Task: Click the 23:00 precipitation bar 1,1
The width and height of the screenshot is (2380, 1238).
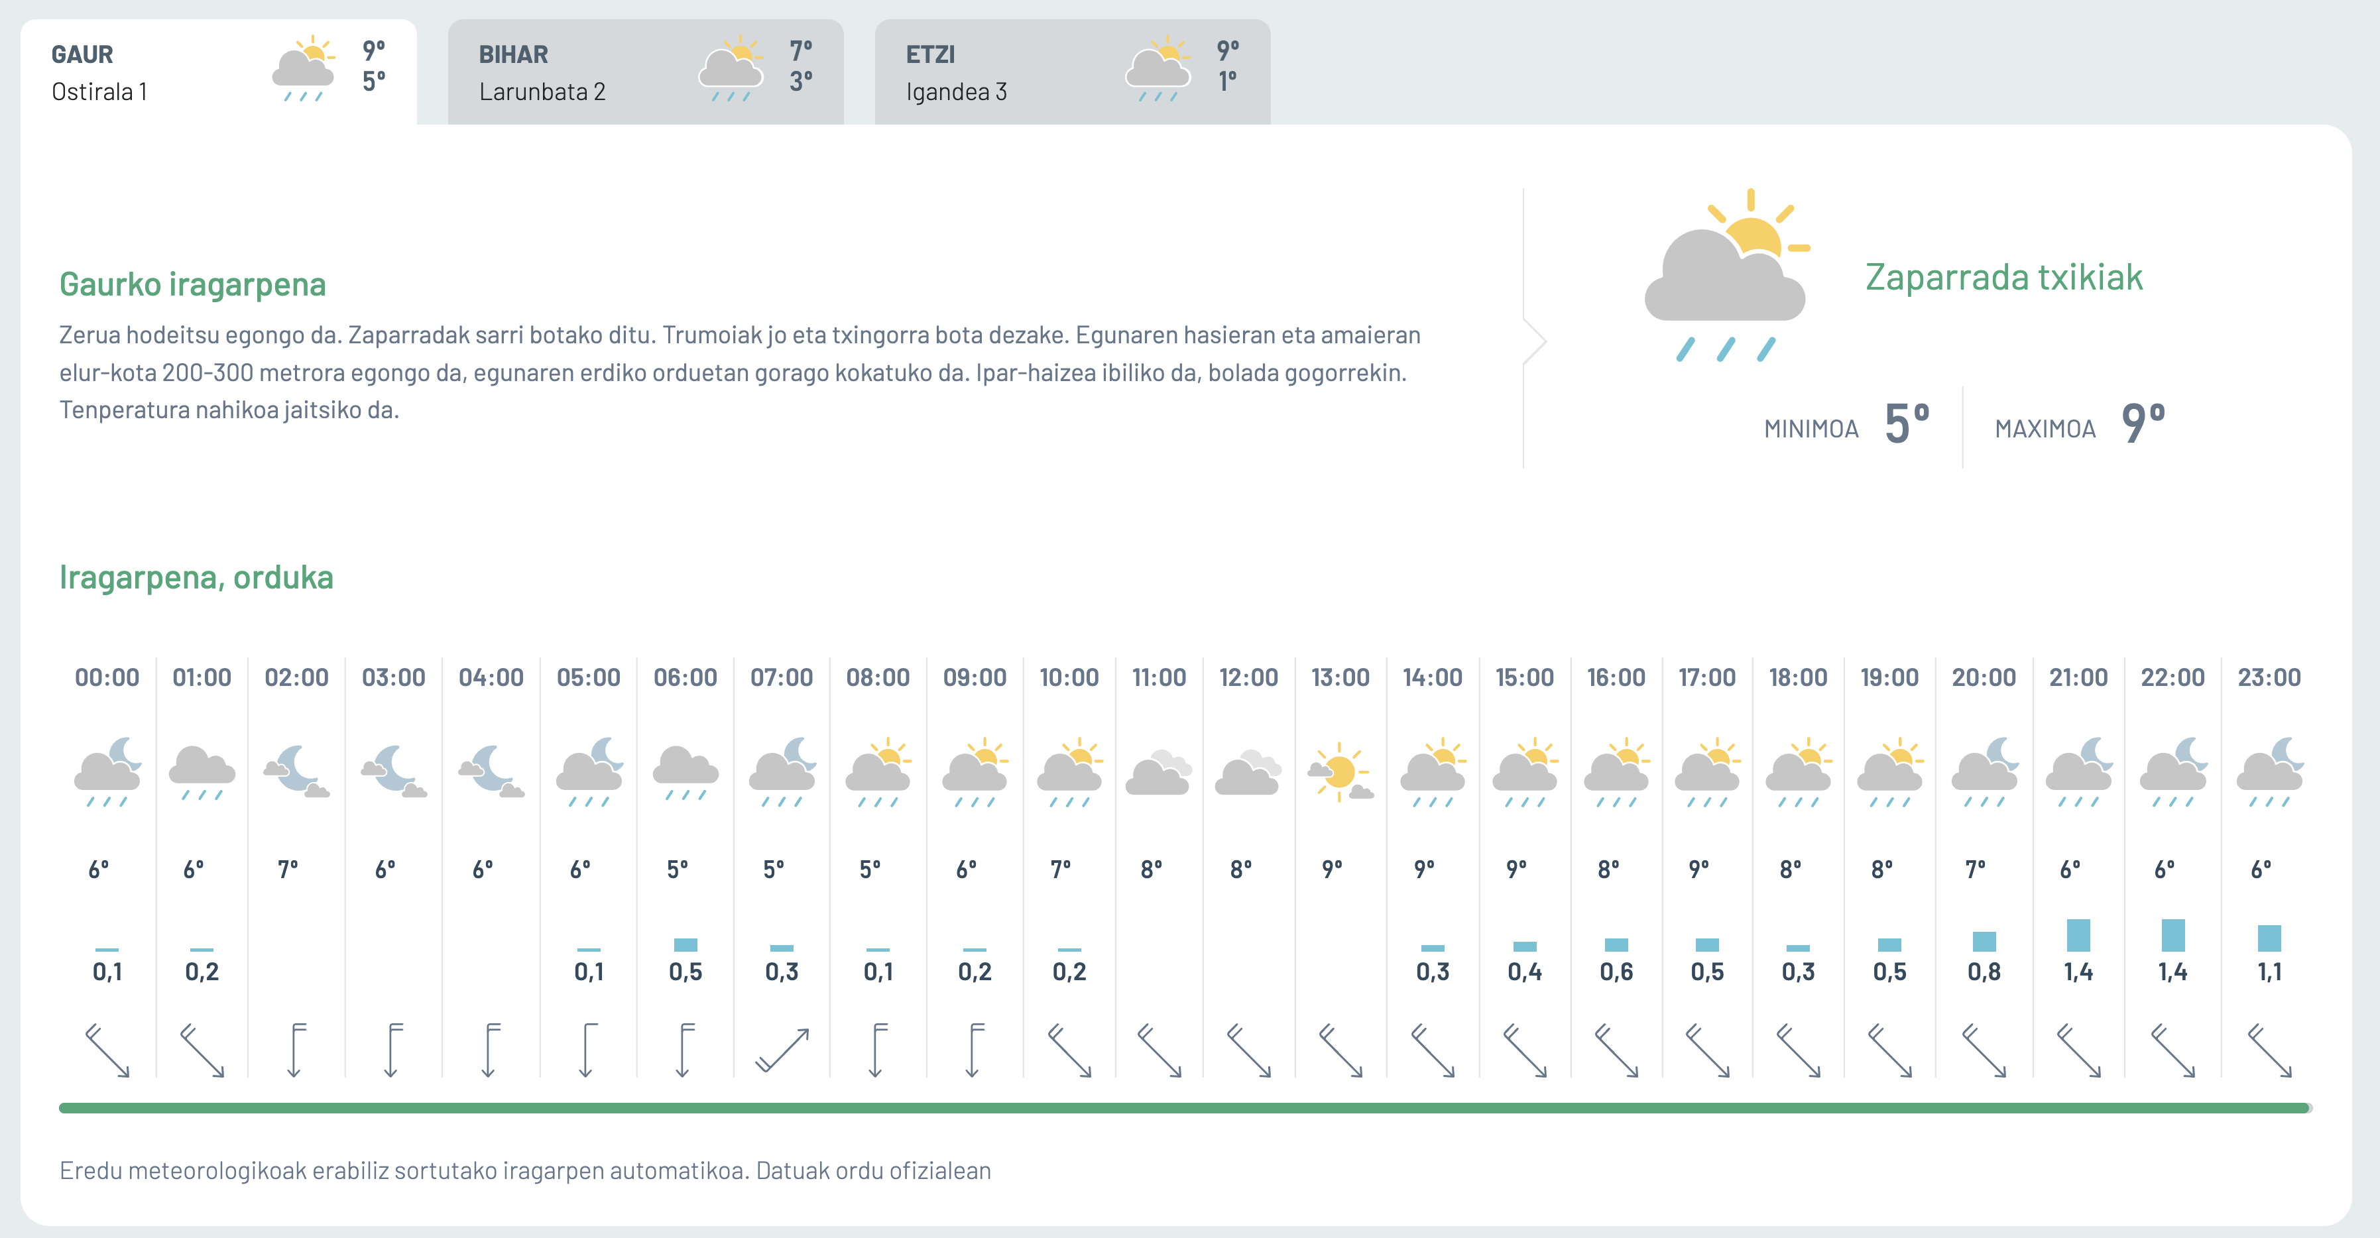Action: tap(2270, 938)
